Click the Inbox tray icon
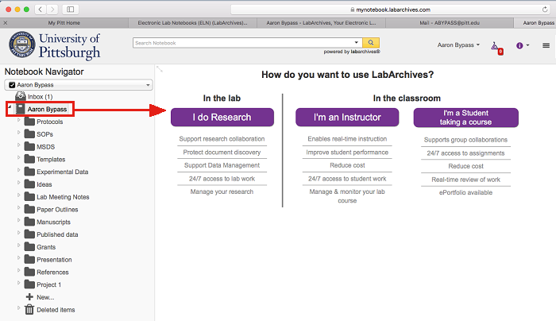 coord(21,96)
